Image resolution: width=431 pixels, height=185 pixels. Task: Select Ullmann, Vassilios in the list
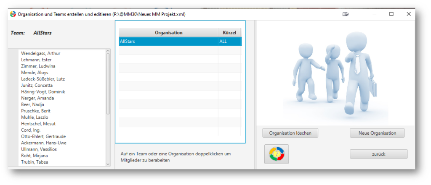[x=39, y=149]
